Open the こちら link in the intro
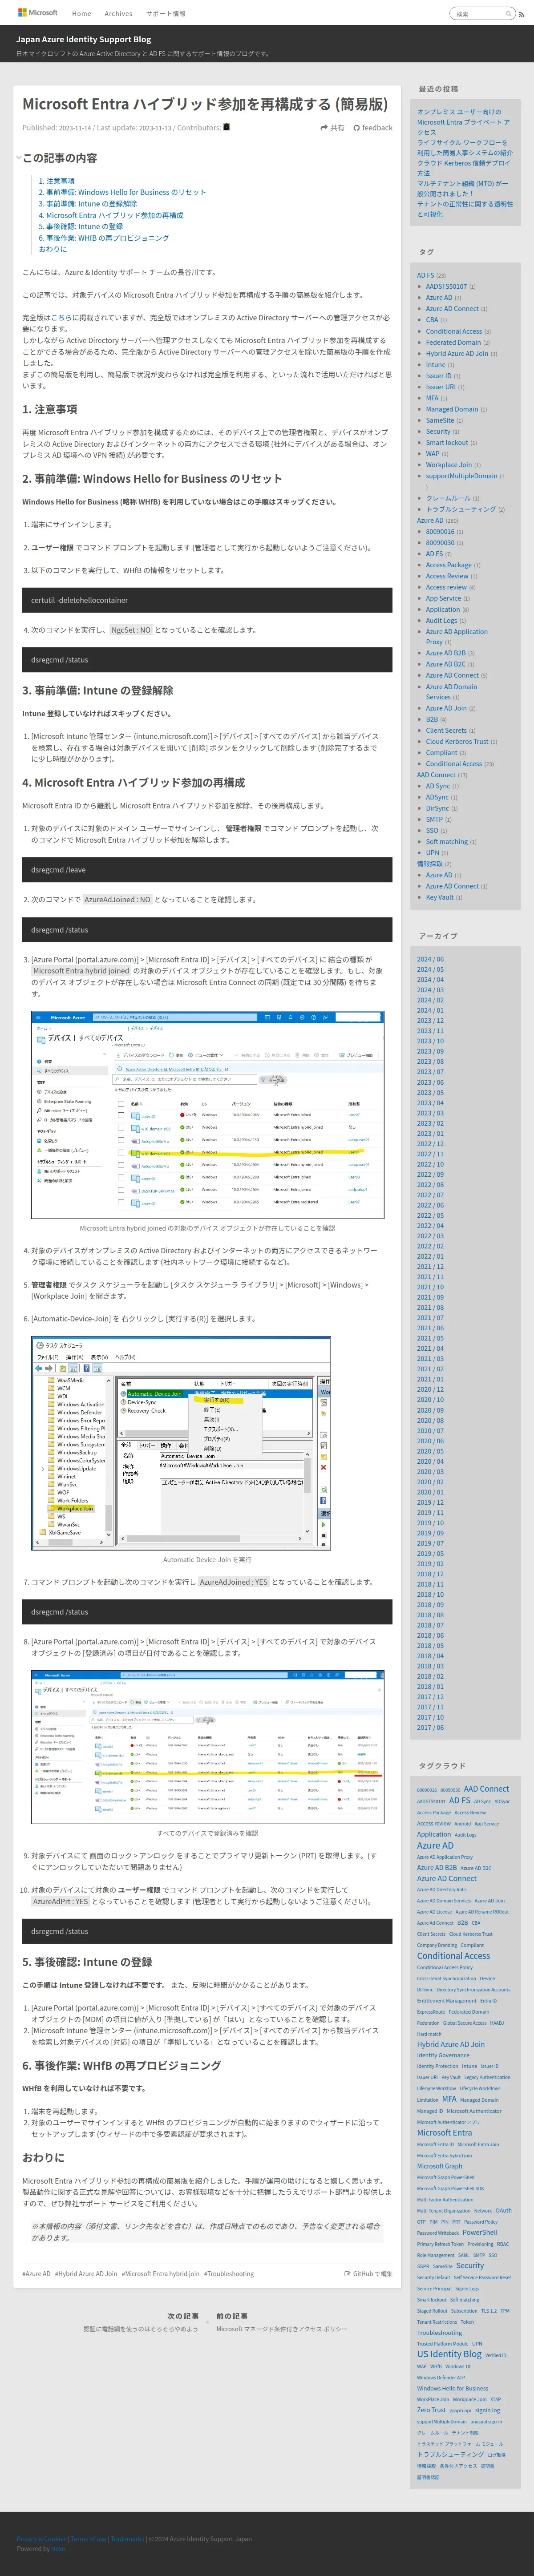 pyautogui.click(x=62, y=318)
